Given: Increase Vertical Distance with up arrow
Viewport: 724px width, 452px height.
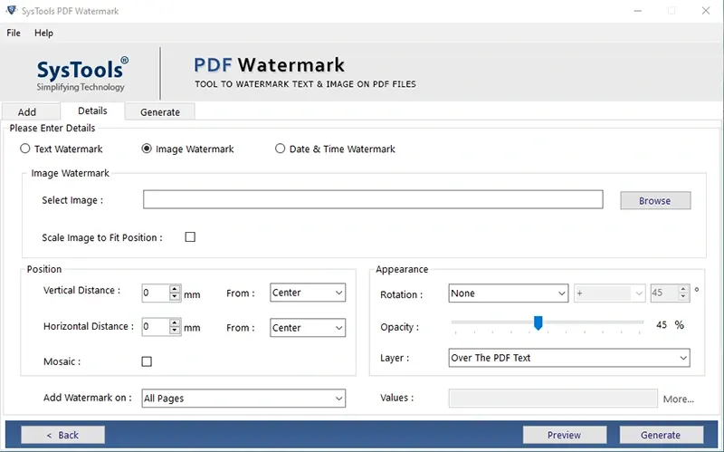Looking at the screenshot, I should pos(175,289).
